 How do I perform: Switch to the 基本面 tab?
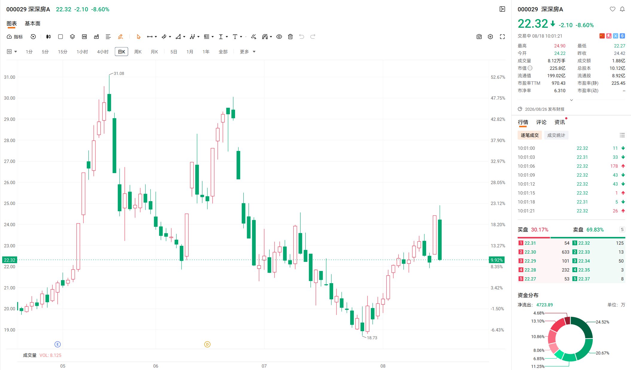click(33, 24)
